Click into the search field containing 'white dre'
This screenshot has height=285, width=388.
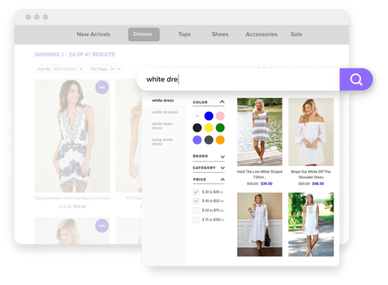point(238,79)
